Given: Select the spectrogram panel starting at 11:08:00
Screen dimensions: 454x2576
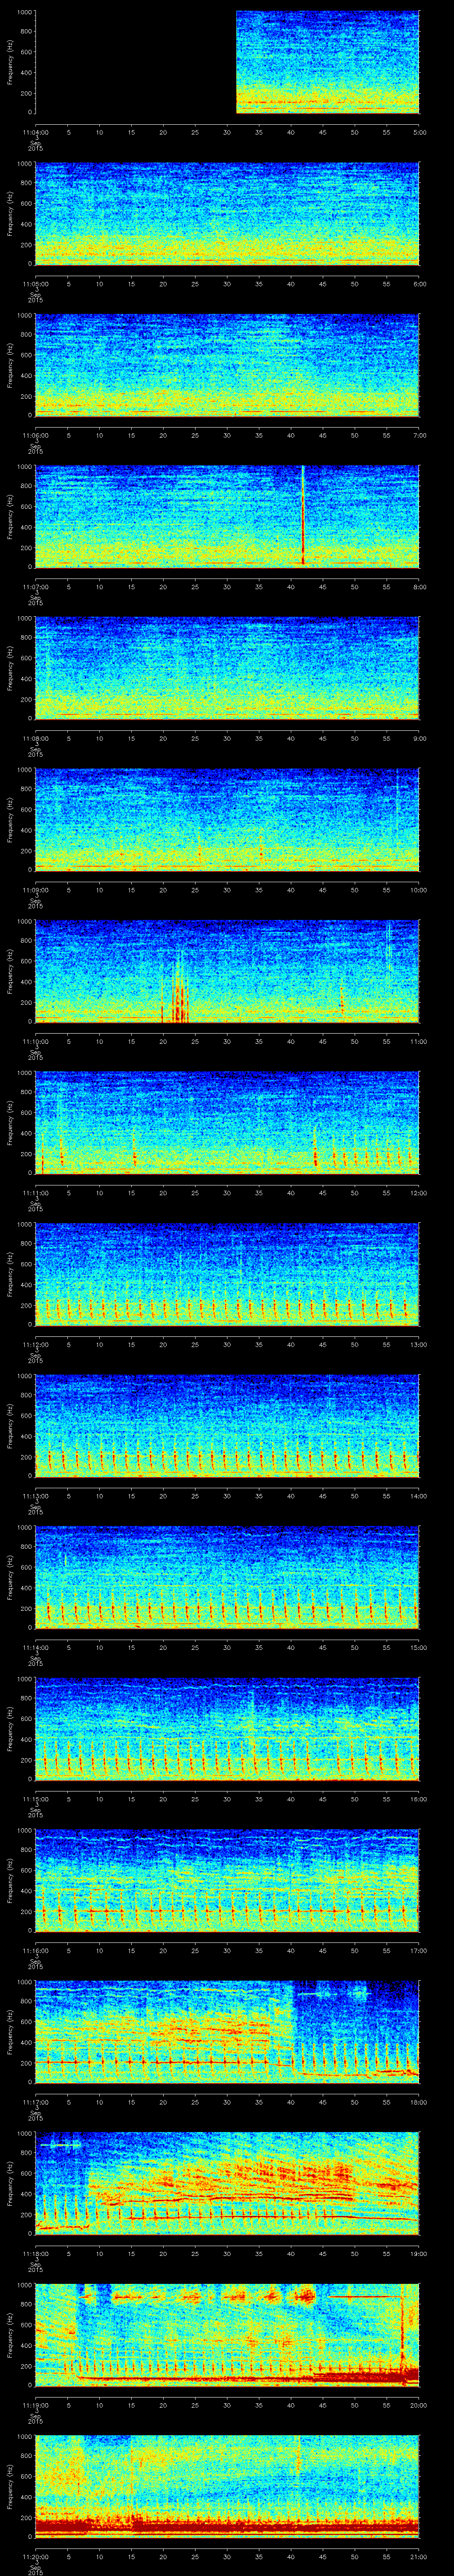Looking at the screenshot, I should 227,668.
